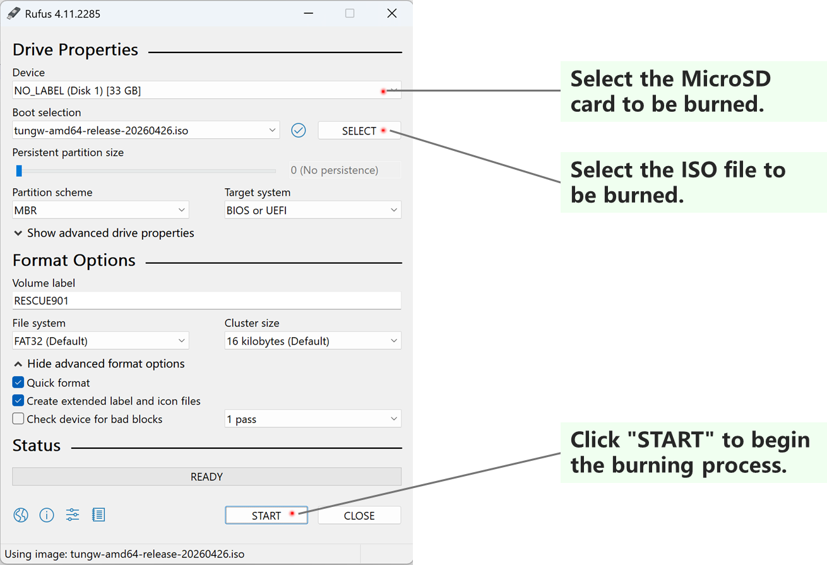
Task: Click the 'Volume label' caption
Action: [x=44, y=283]
